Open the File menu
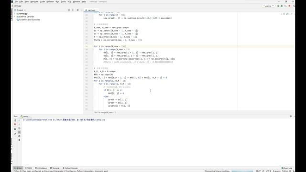 [16, 1]
